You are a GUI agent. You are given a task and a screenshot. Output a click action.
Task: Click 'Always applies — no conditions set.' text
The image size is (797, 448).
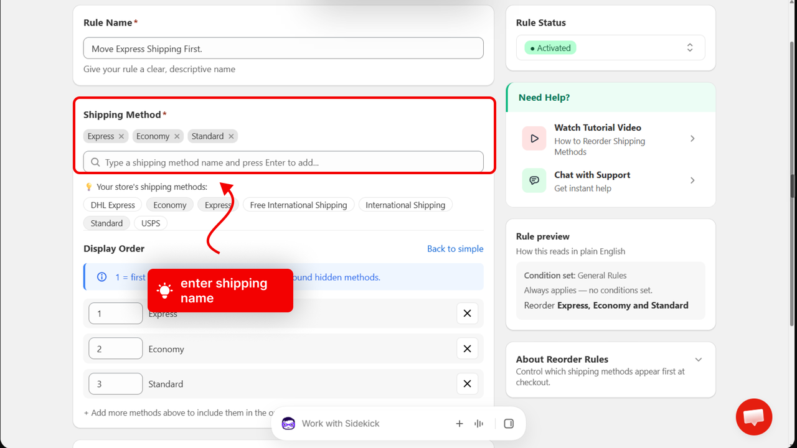(x=588, y=291)
